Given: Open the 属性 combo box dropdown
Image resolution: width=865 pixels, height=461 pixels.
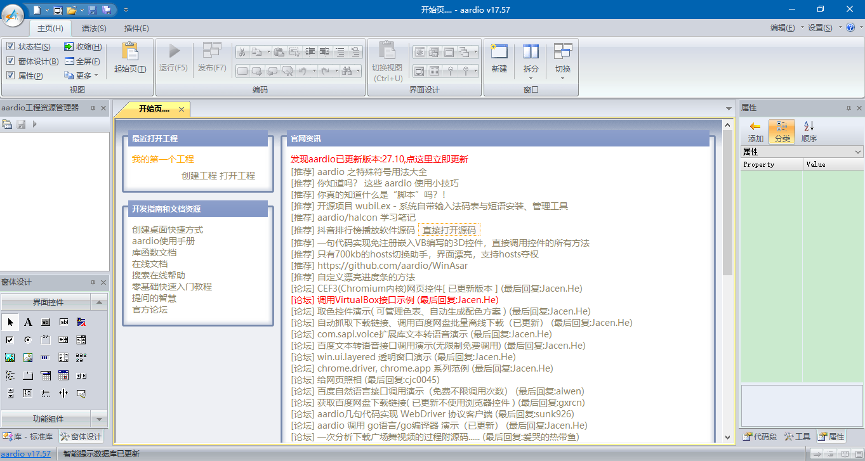Looking at the screenshot, I should pos(858,152).
